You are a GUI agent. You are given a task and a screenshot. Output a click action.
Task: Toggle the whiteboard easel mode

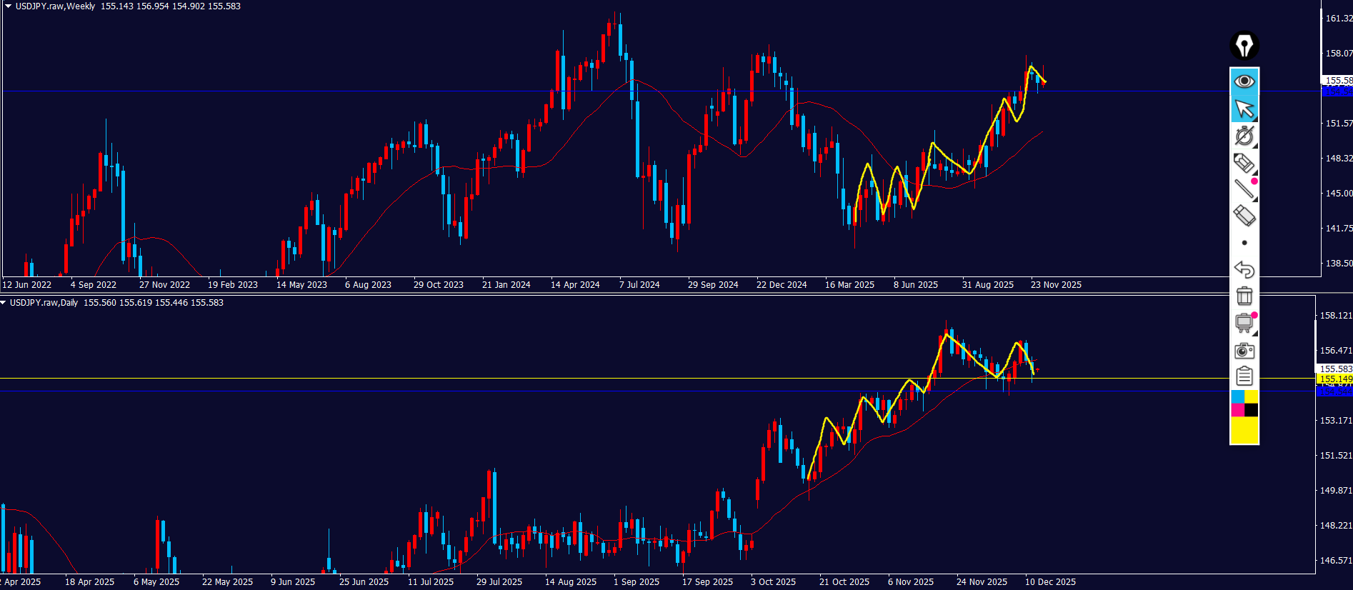pyautogui.click(x=1244, y=323)
